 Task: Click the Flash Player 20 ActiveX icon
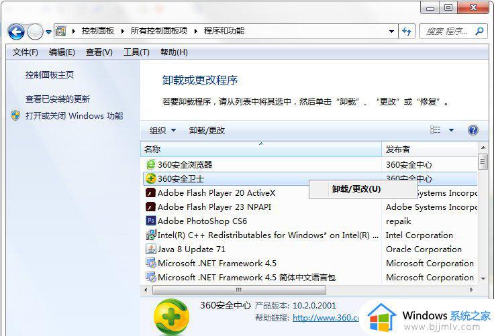click(150, 192)
